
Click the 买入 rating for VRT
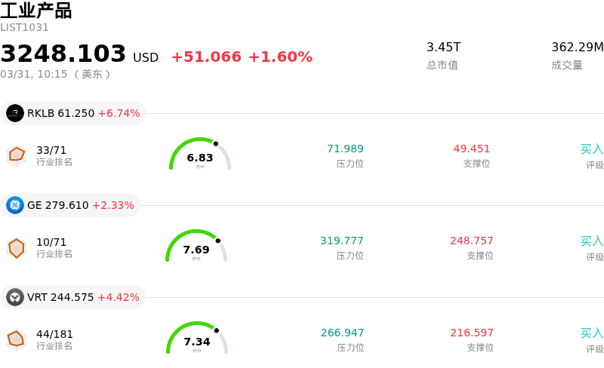tap(591, 333)
